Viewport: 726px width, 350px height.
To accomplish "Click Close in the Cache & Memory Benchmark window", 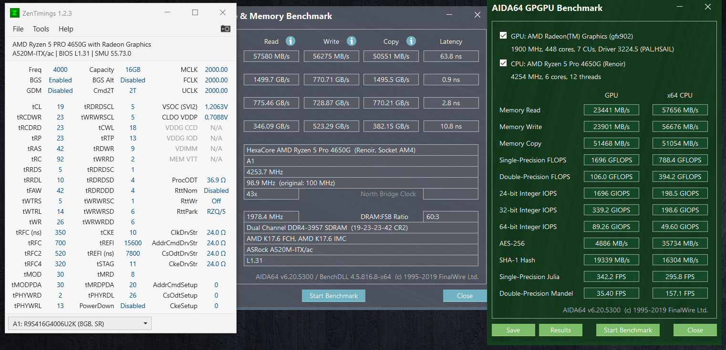I will point(465,296).
